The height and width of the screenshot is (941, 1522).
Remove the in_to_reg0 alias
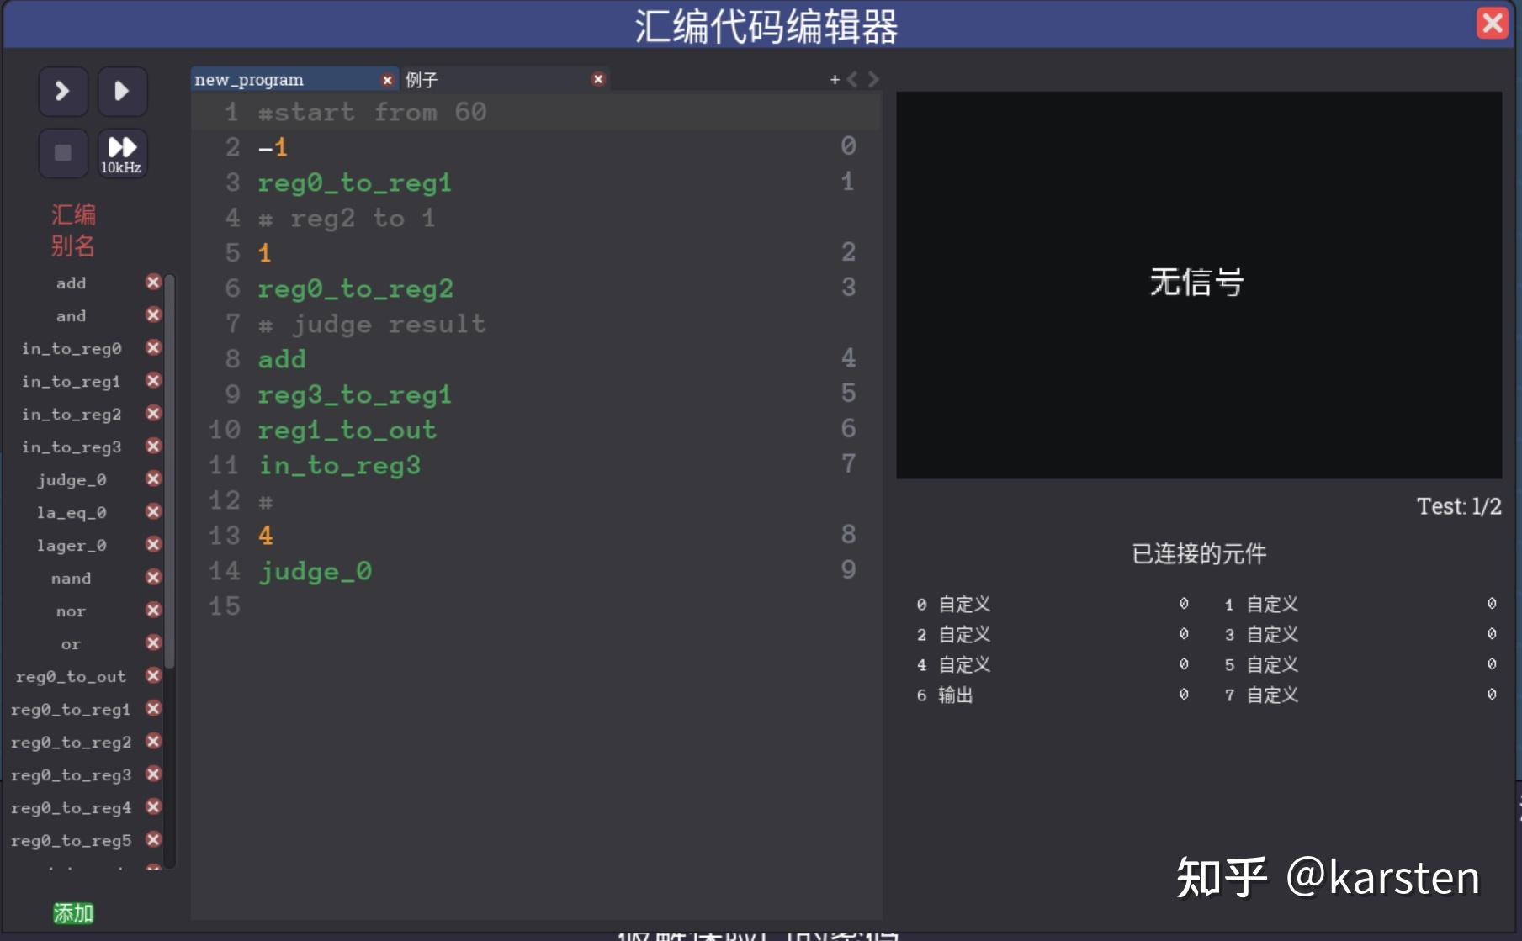point(153,347)
